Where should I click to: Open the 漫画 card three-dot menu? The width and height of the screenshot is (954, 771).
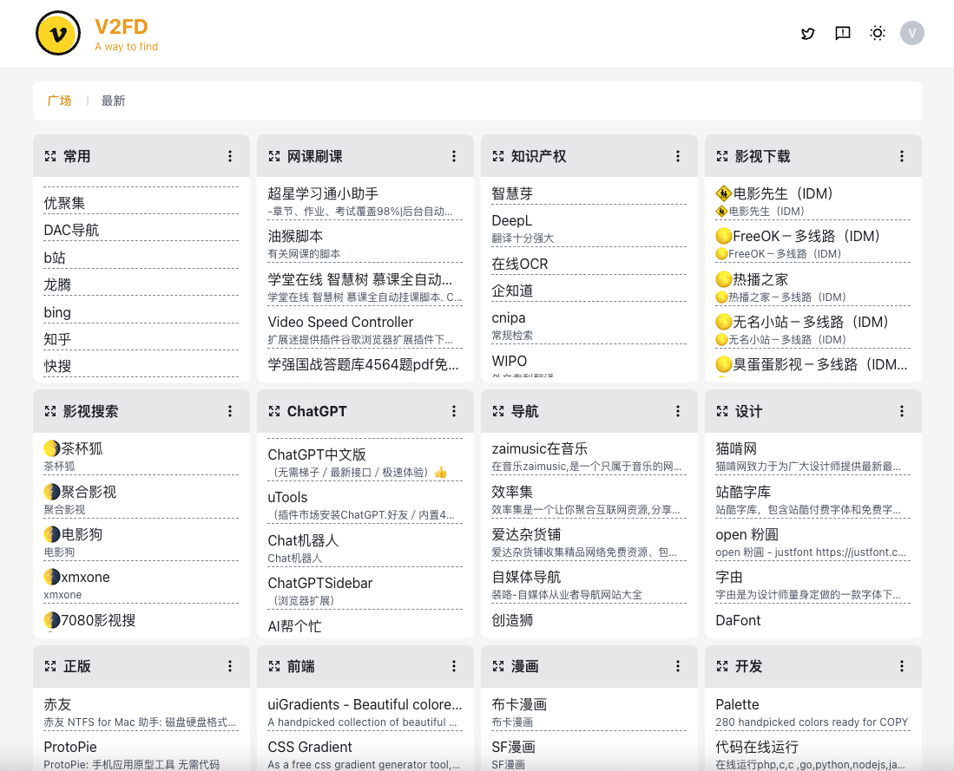678,666
